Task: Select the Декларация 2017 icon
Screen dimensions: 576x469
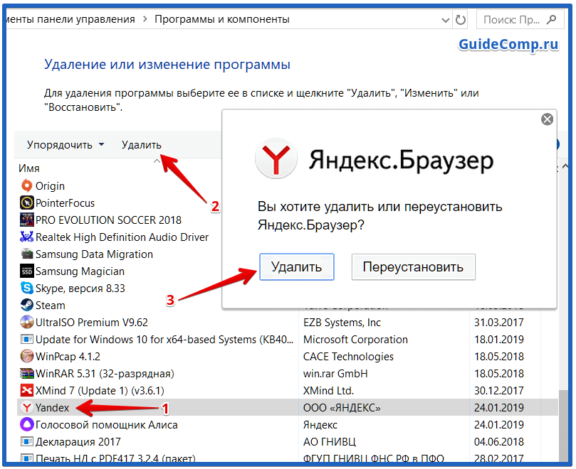Action: [26, 441]
